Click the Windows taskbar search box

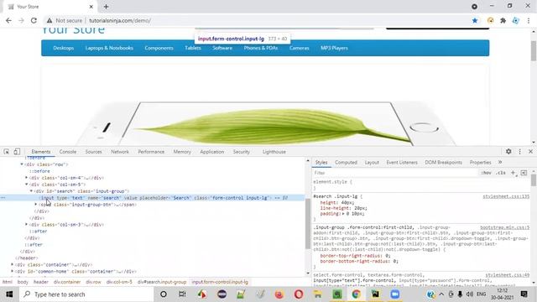coord(86,294)
